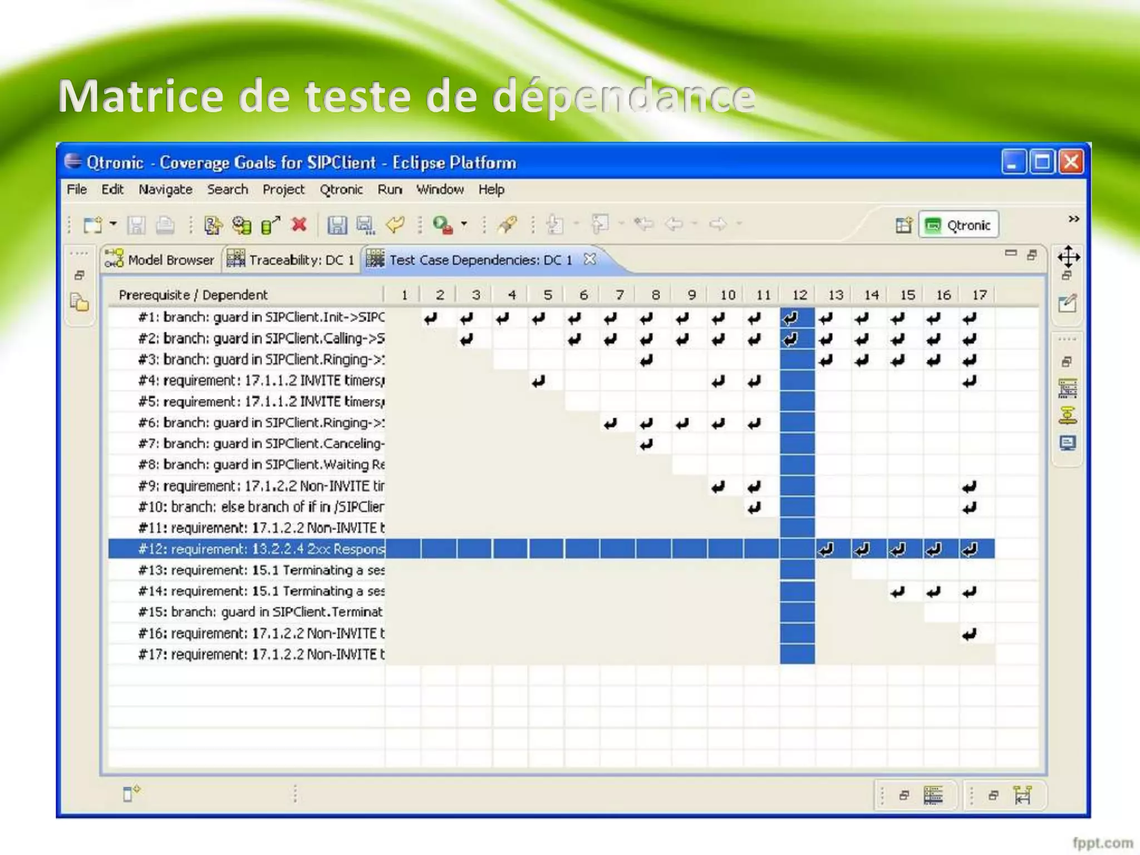
Task: Toggle dependency arrow row #1 column 2
Action: 430,318
